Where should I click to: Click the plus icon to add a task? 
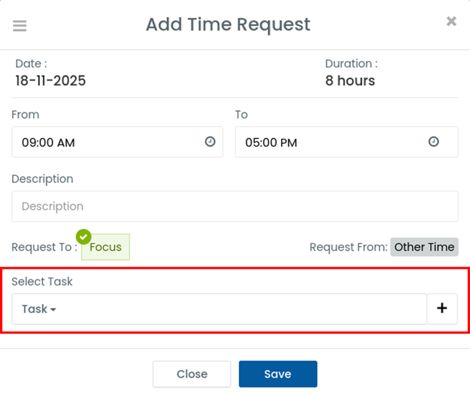442,308
